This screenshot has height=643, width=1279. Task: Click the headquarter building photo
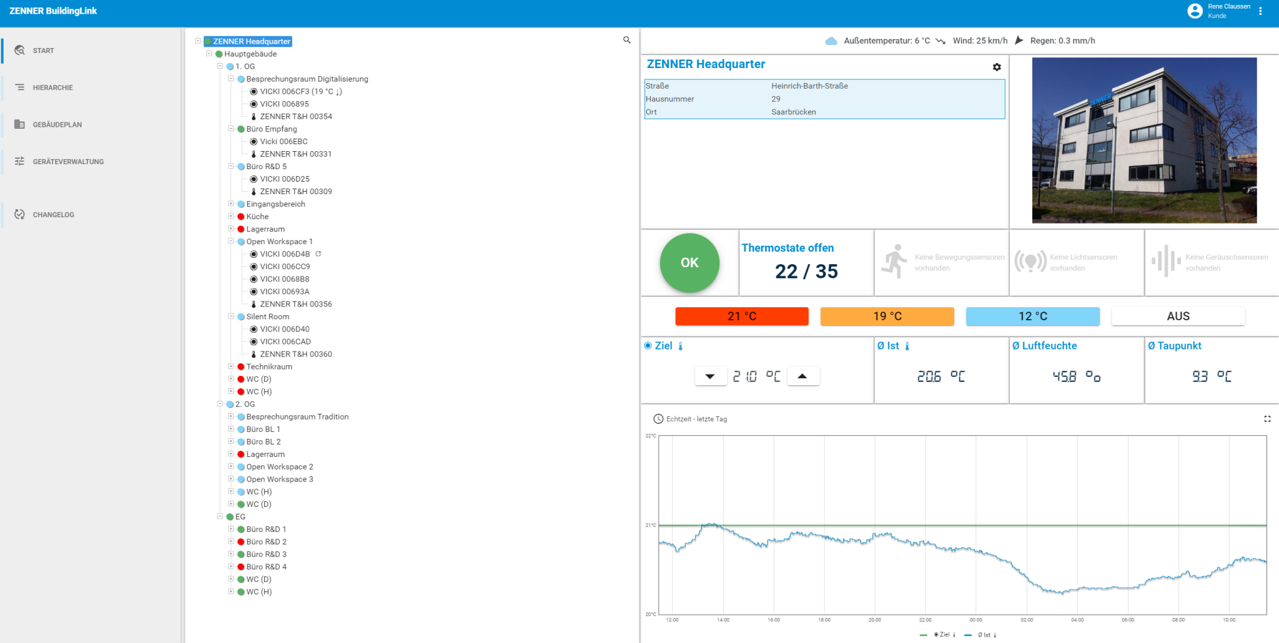(x=1144, y=140)
